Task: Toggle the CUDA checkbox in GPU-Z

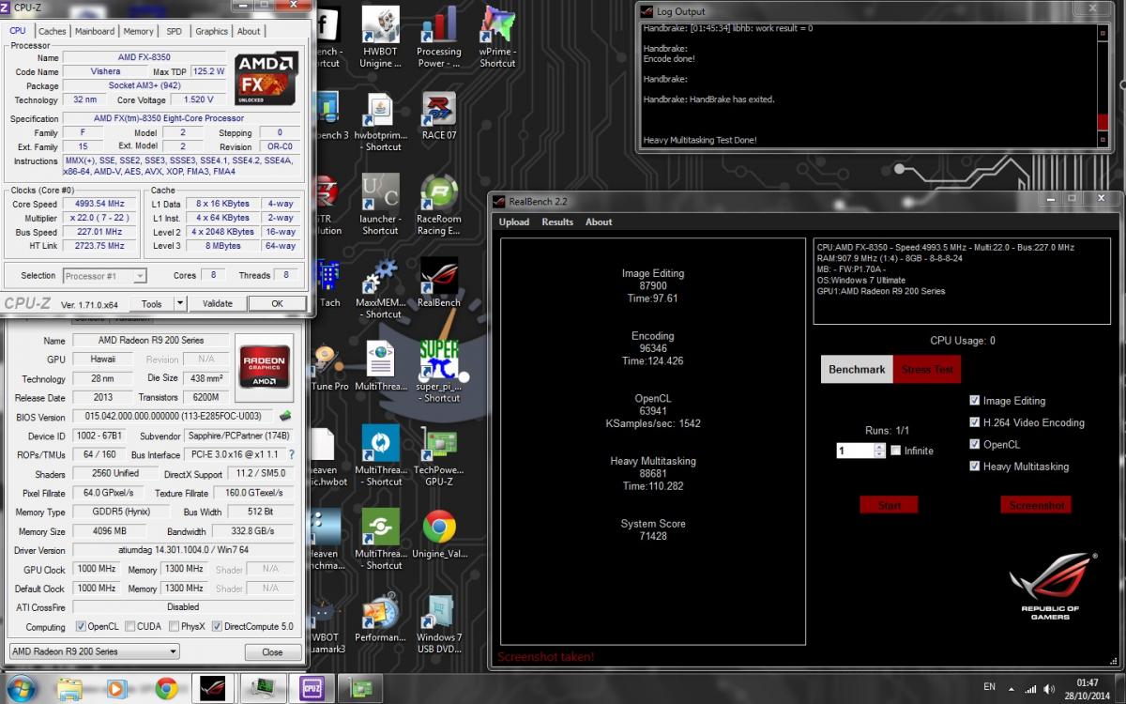Action: (x=129, y=626)
